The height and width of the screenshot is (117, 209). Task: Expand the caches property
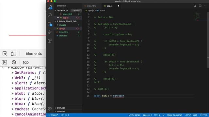click(x=12, y=109)
